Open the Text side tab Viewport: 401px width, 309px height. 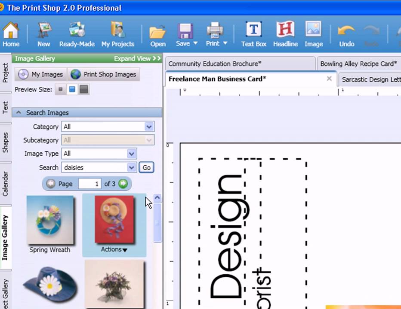coord(5,108)
